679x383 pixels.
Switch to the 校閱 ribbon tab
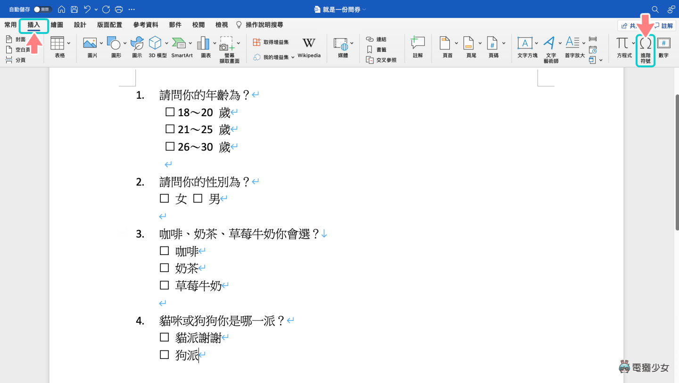pos(198,24)
